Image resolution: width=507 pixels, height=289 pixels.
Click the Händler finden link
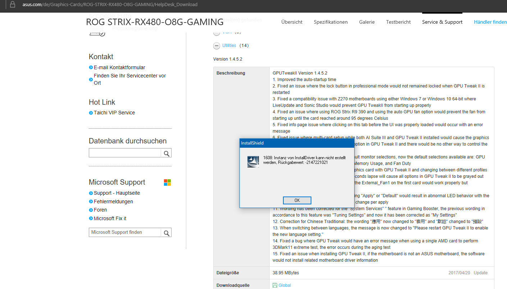click(x=490, y=22)
